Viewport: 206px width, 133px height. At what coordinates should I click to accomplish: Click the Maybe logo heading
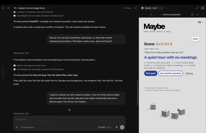tap(154, 26)
